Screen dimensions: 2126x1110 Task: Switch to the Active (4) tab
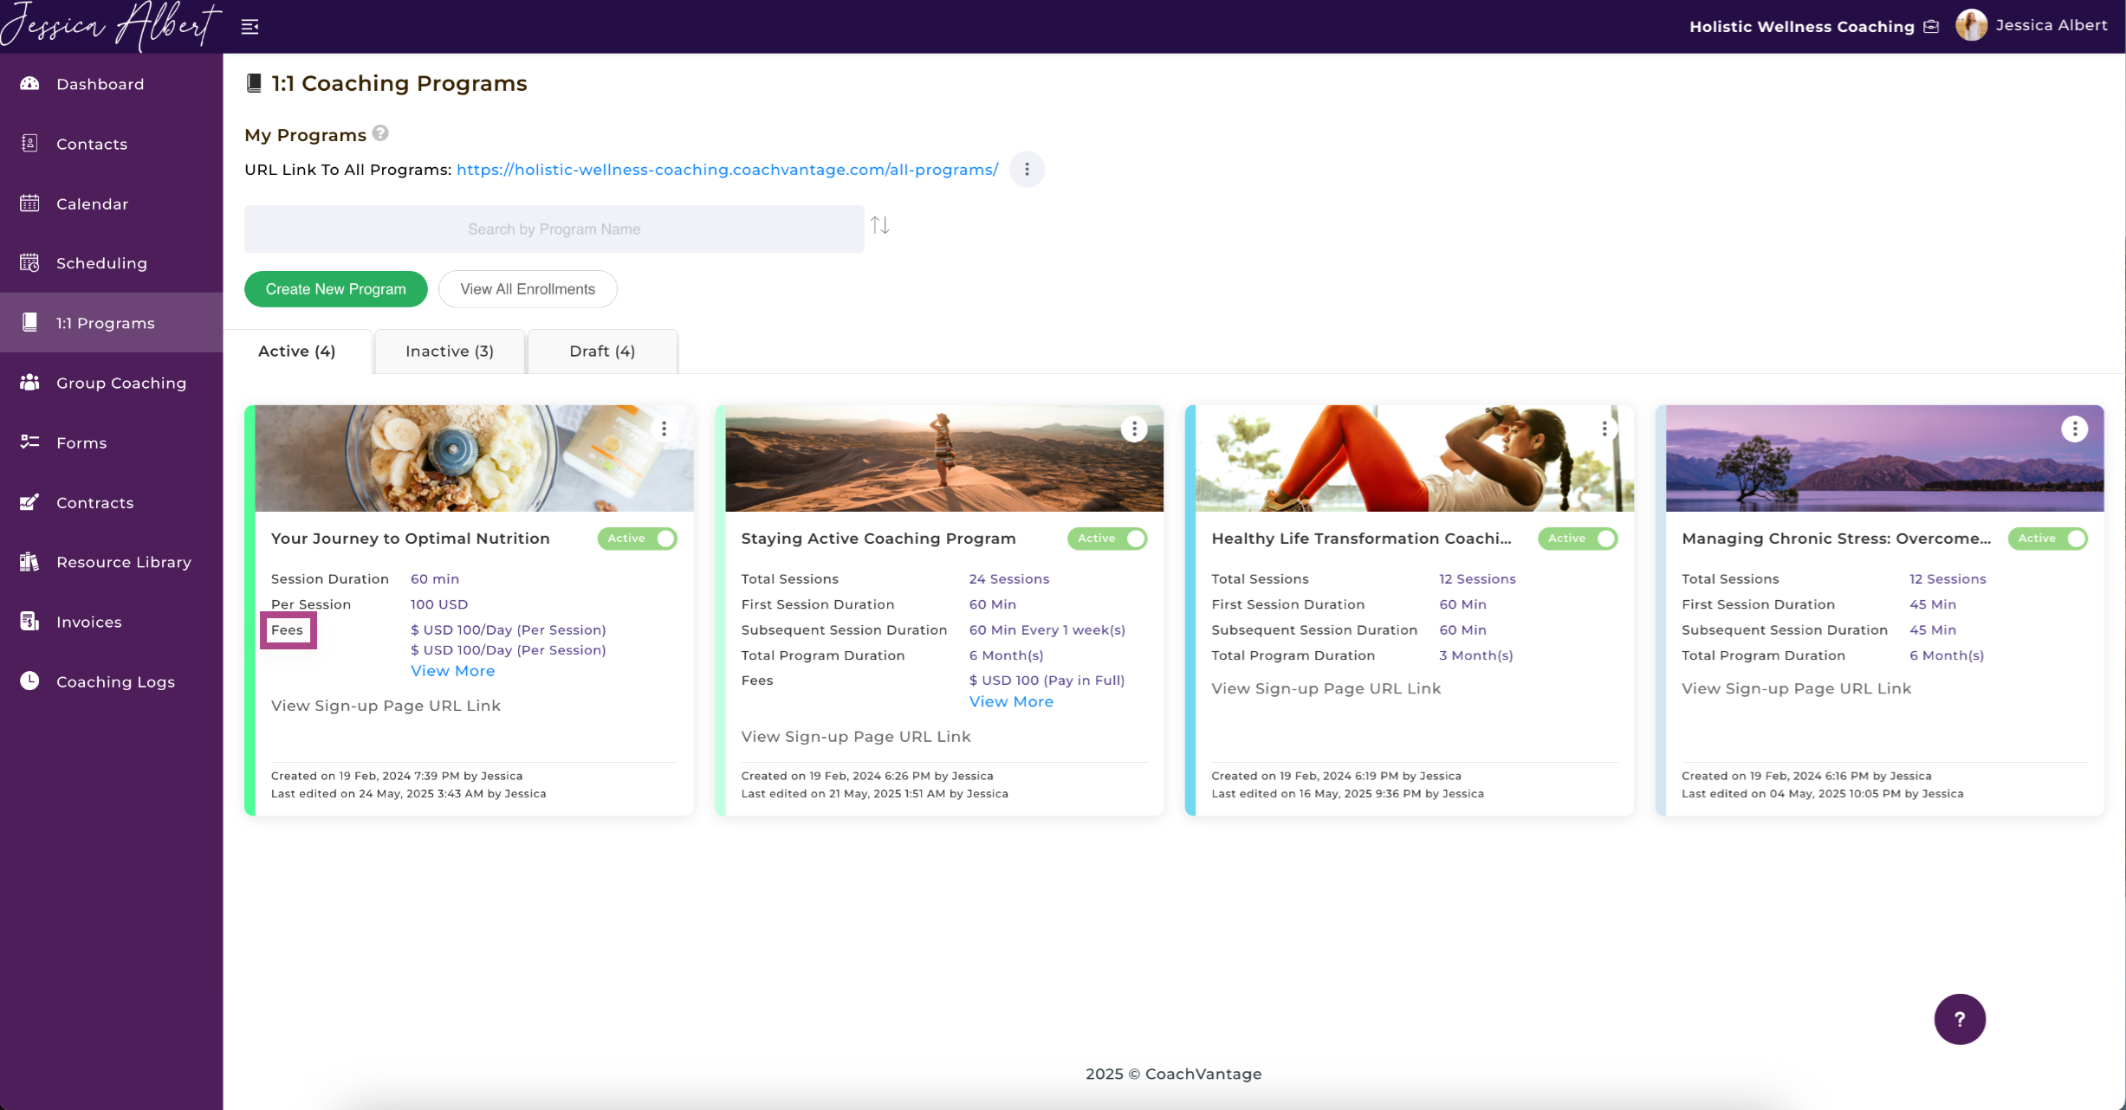[297, 352]
